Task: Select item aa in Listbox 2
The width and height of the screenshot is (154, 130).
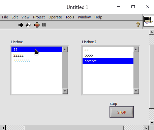Action: 108,50
